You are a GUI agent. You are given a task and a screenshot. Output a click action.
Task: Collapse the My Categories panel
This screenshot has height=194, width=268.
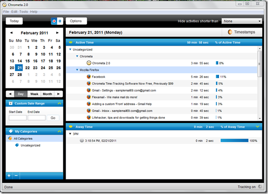[59, 131]
